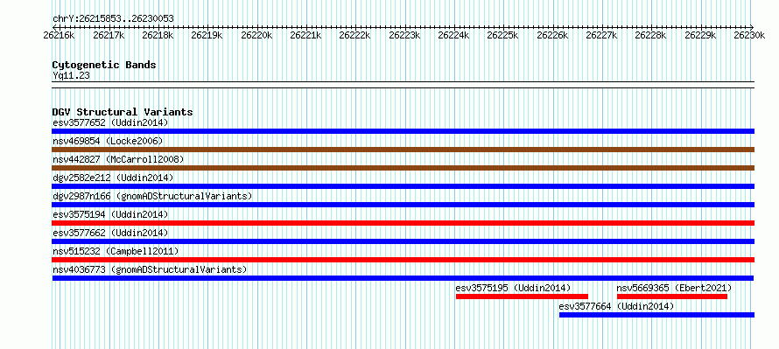Click the 26222k ruler label
Image resolution: width=779 pixels, height=349 pixels.
354,35
